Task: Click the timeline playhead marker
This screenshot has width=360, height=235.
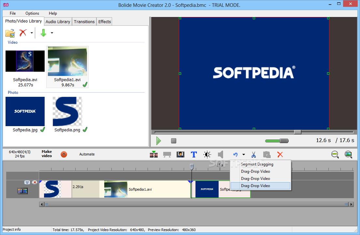Action: click(192, 167)
